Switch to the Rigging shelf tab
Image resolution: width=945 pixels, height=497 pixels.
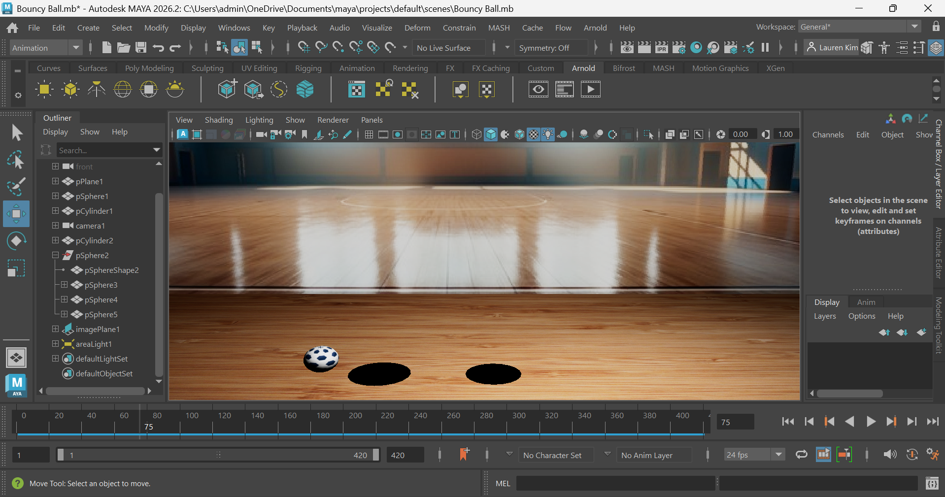pyautogui.click(x=308, y=68)
